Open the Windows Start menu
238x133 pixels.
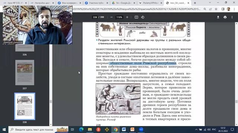point(4,130)
